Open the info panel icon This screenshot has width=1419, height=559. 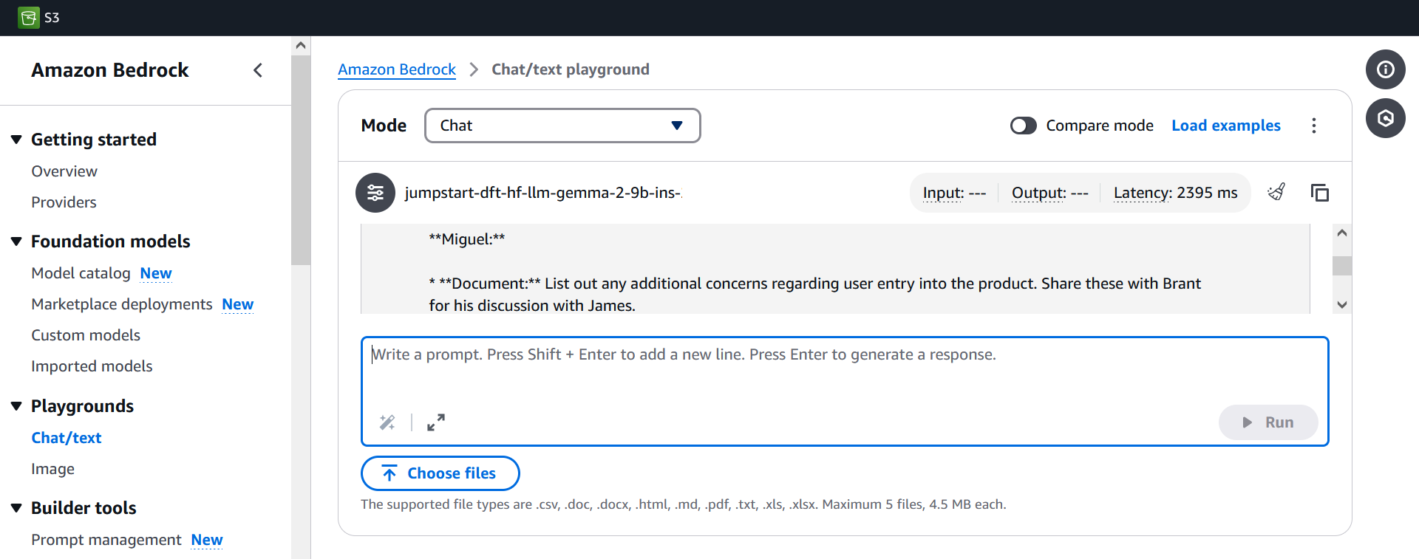click(x=1385, y=69)
